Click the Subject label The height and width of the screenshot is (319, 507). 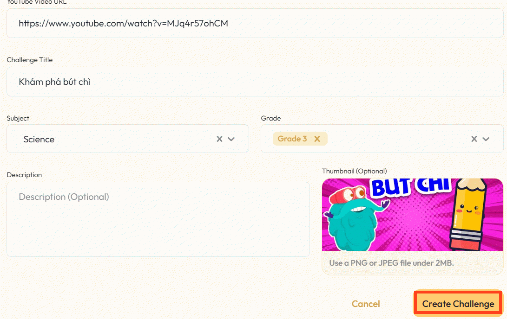[18, 118]
